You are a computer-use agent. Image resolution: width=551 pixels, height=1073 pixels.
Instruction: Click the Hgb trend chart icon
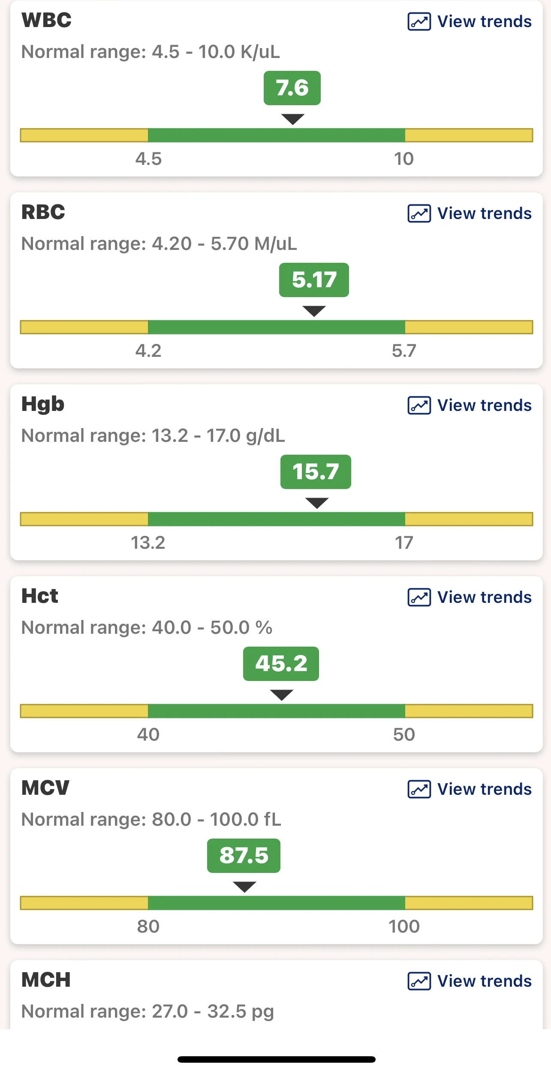[x=419, y=405]
